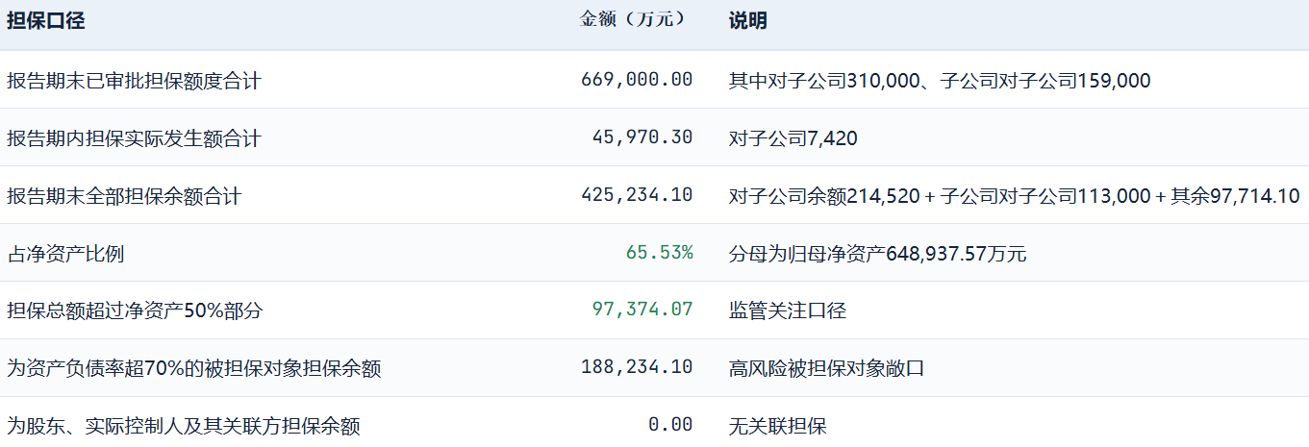Click the note 高风险被担保对象敞口
1309x447 pixels.
[826, 369]
